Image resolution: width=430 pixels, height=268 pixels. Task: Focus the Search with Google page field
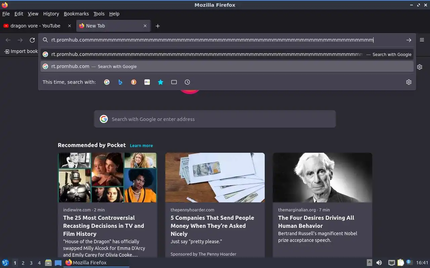coord(215,119)
